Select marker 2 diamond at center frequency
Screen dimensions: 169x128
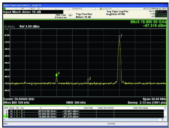(x=88, y=80)
